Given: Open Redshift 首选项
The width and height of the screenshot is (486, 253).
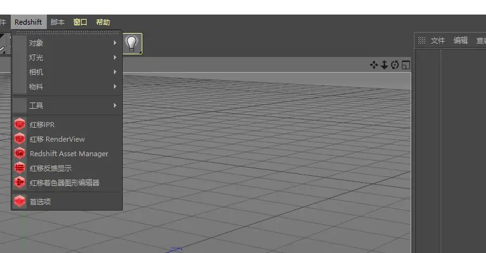Looking at the screenshot, I should 66,202.
